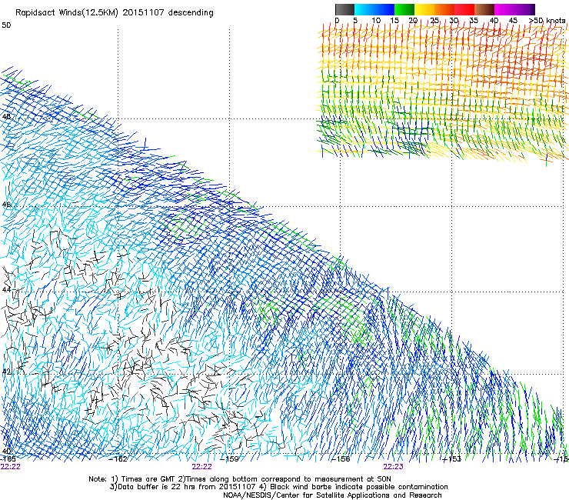Click the yellow 20-25 knots legend swatch
The height and width of the screenshot is (500, 569).
coord(424,9)
